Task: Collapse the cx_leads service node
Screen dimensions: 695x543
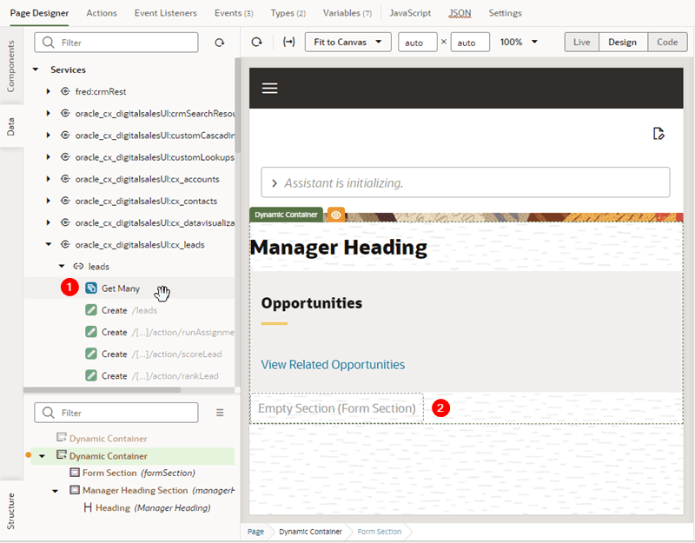Action: pos(49,244)
